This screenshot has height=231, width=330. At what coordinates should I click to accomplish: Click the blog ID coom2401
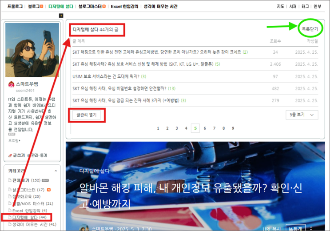pyautogui.click(x=25, y=91)
